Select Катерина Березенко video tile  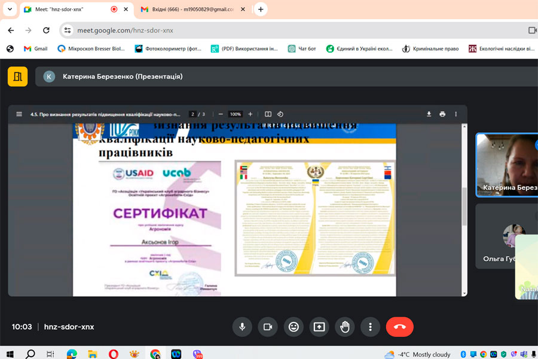coord(507,165)
